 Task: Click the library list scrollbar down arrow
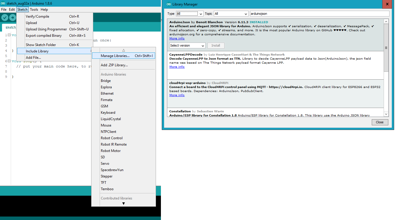pyautogui.click(x=386, y=114)
